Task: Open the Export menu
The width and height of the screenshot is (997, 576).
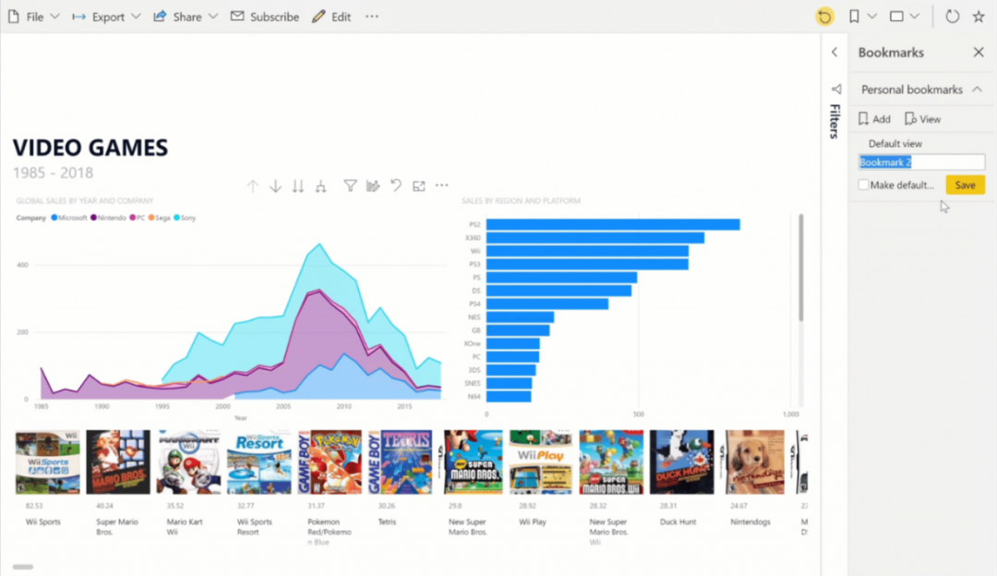Action: pos(106,18)
